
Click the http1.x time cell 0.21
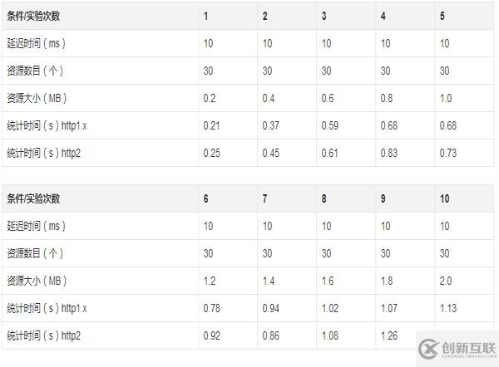point(210,125)
